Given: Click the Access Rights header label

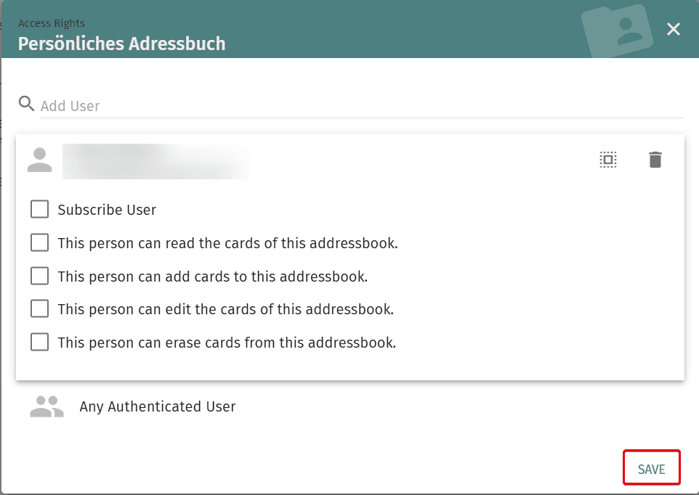Looking at the screenshot, I should click(52, 23).
